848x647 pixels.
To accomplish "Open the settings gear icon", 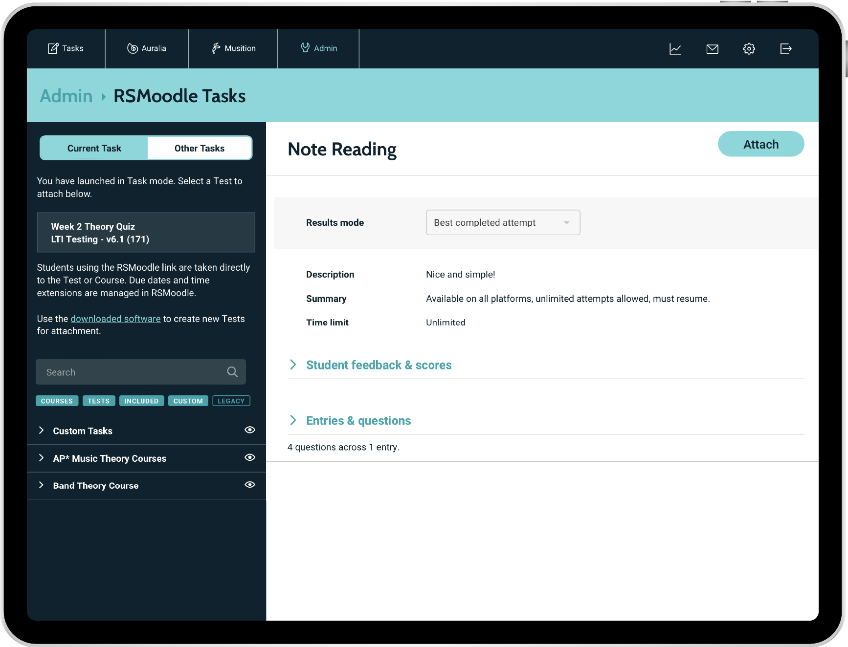I will [749, 49].
